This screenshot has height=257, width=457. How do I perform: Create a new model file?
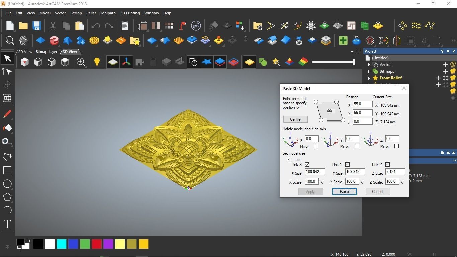9,25
